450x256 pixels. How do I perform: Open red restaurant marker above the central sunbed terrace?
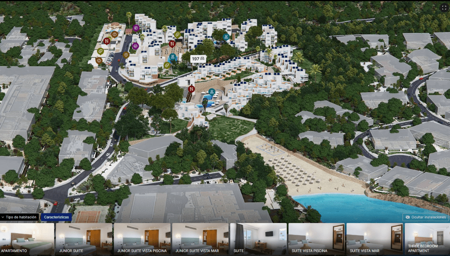pyautogui.click(x=172, y=44)
